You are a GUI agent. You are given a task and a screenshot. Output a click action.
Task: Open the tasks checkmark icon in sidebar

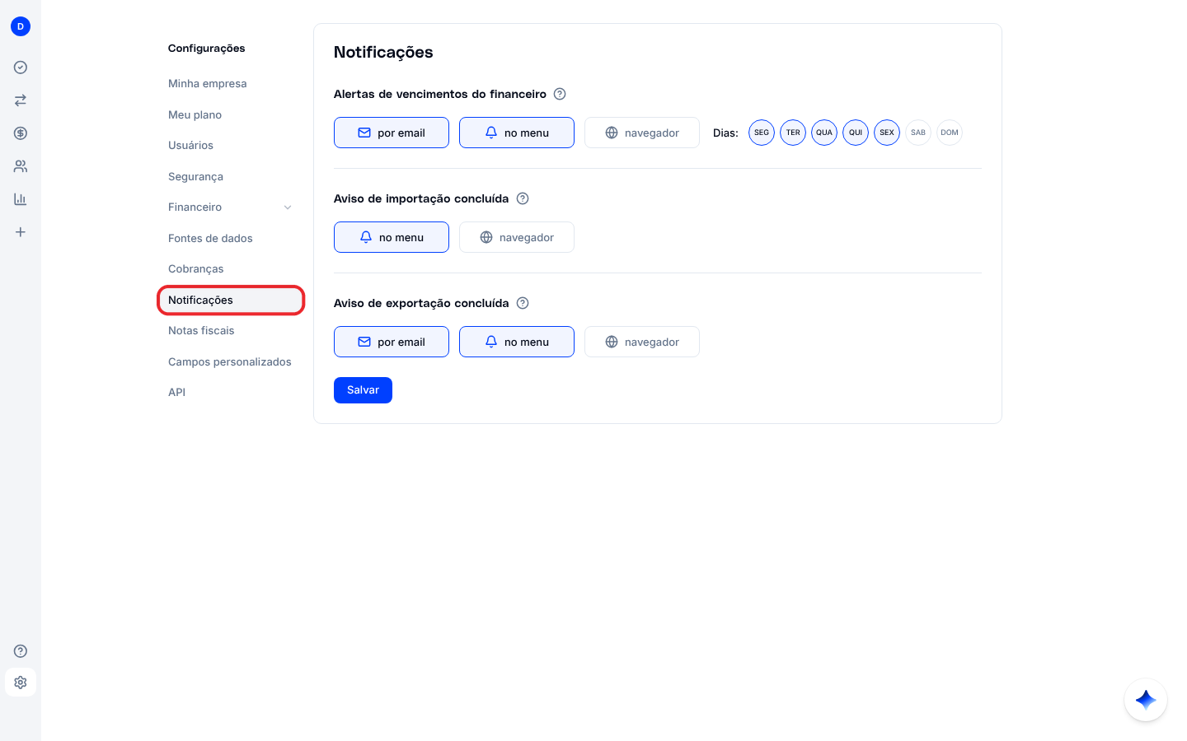pyautogui.click(x=21, y=68)
